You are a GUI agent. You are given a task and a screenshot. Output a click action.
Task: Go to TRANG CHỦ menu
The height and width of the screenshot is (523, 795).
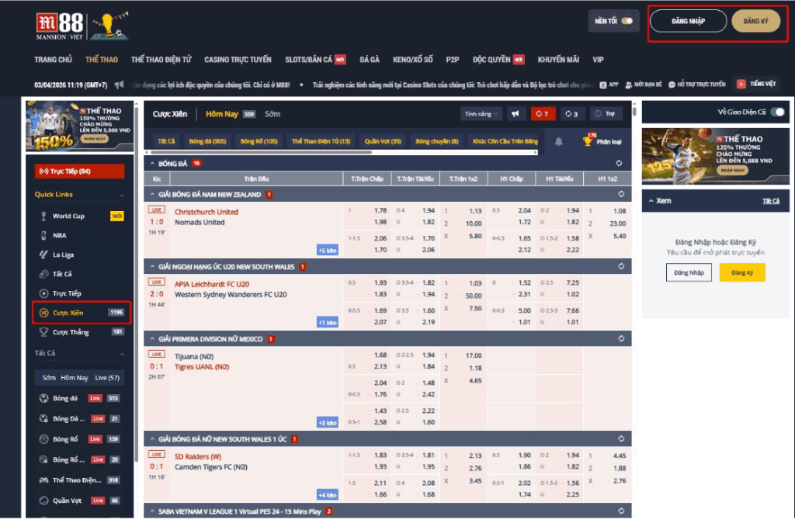54,60
